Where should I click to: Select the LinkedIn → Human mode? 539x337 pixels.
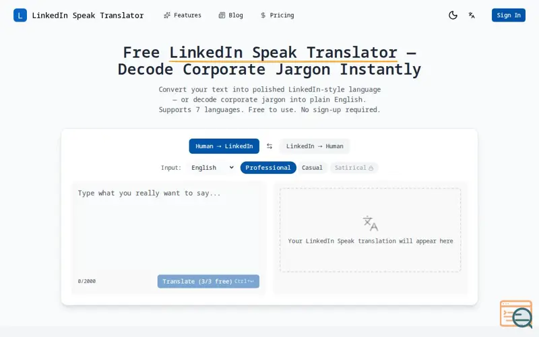[315, 146]
